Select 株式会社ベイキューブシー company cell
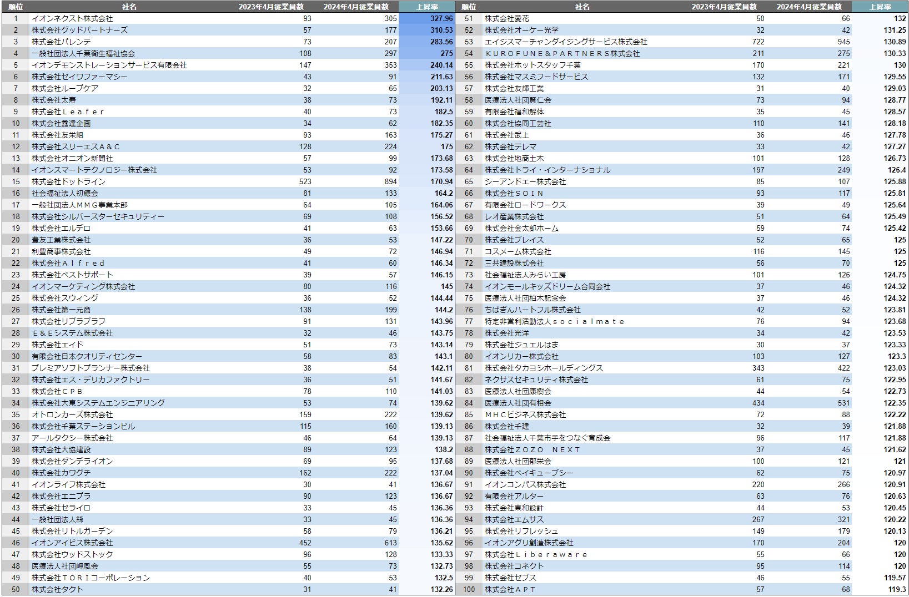The height and width of the screenshot is (597, 909). [529, 473]
